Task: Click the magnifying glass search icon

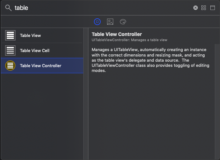Action: [9, 8]
